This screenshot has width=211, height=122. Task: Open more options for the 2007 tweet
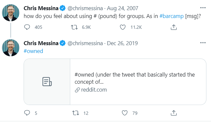click(203, 8)
